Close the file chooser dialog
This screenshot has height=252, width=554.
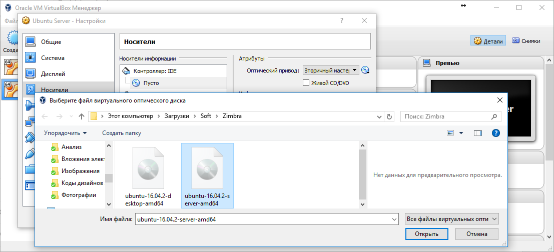[499, 100]
